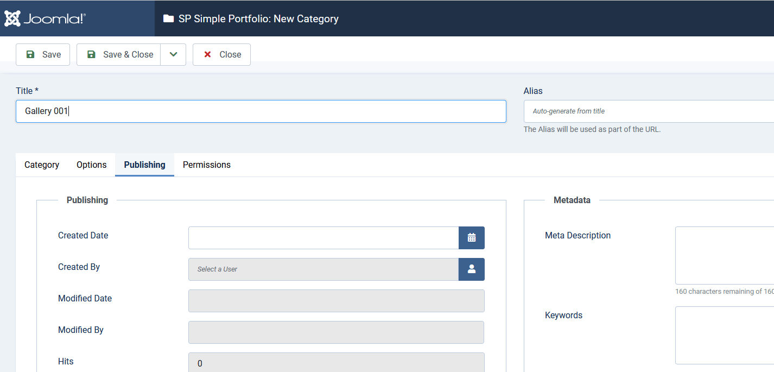Click the Hits field showing 0
Image resolution: width=774 pixels, height=372 pixels.
click(x=336, y=363)
